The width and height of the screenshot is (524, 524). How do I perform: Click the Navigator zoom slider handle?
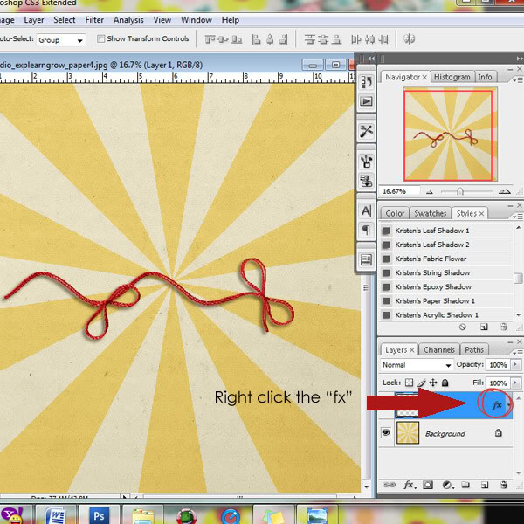[x=460, y=191]
